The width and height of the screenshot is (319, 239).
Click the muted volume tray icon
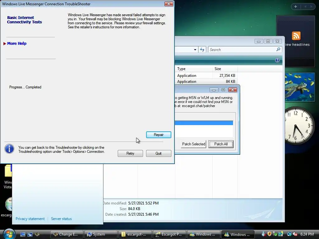pyautogui.click(x=295, y=234)
